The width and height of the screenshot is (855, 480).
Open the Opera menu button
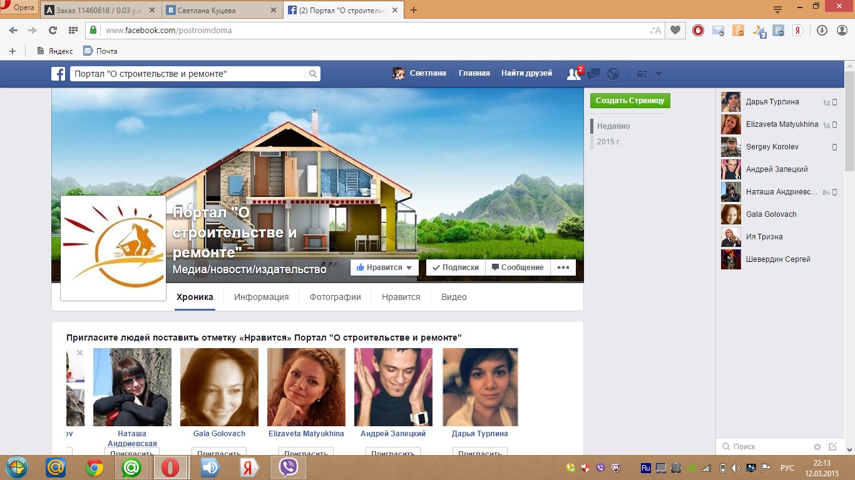coord(19,7)
